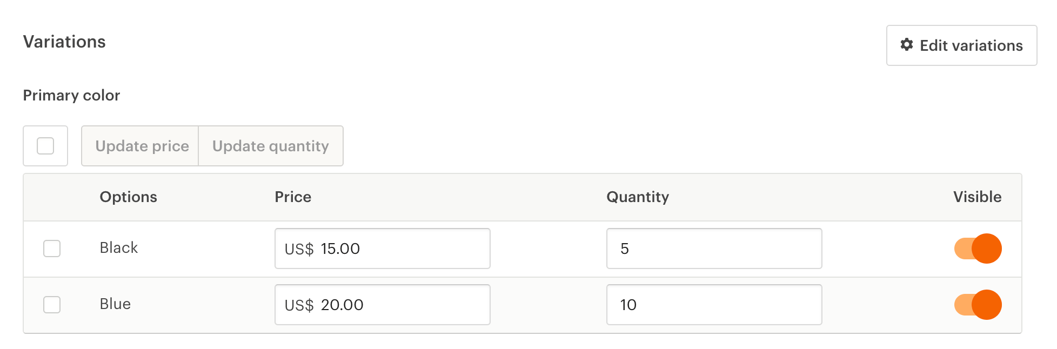Image resolution: width=1057 pixels, height=349 pixels.
Task: Click the Black option label
Action: (x=119, y=247)
